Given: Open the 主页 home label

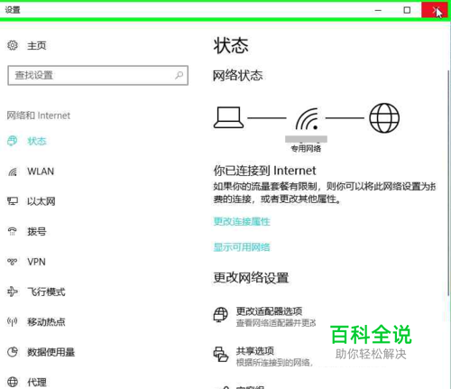Looking at the screenshot, I should 37,46.
